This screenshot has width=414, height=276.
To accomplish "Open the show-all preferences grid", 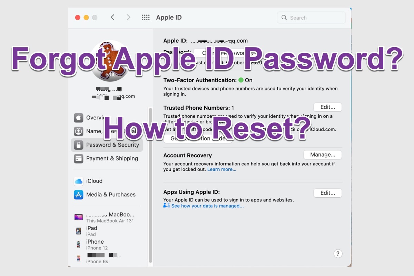I will [146, 18].
